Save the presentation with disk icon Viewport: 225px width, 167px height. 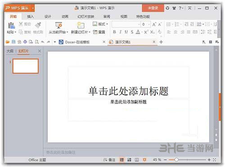coord(13,42)
